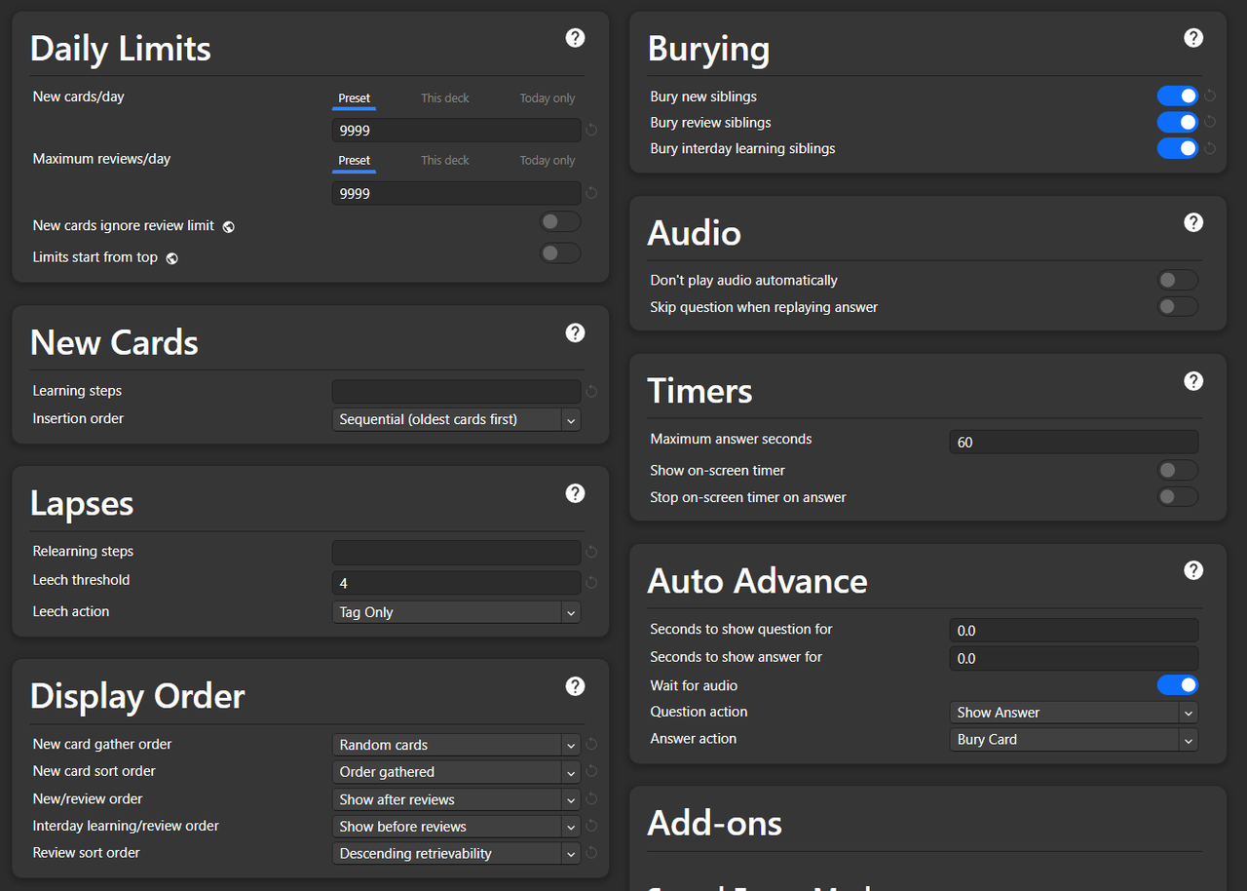The width and height of the screenshot is (1247, 891).
Task: Open the Leech action dropdown
Action: coord(456,612)
